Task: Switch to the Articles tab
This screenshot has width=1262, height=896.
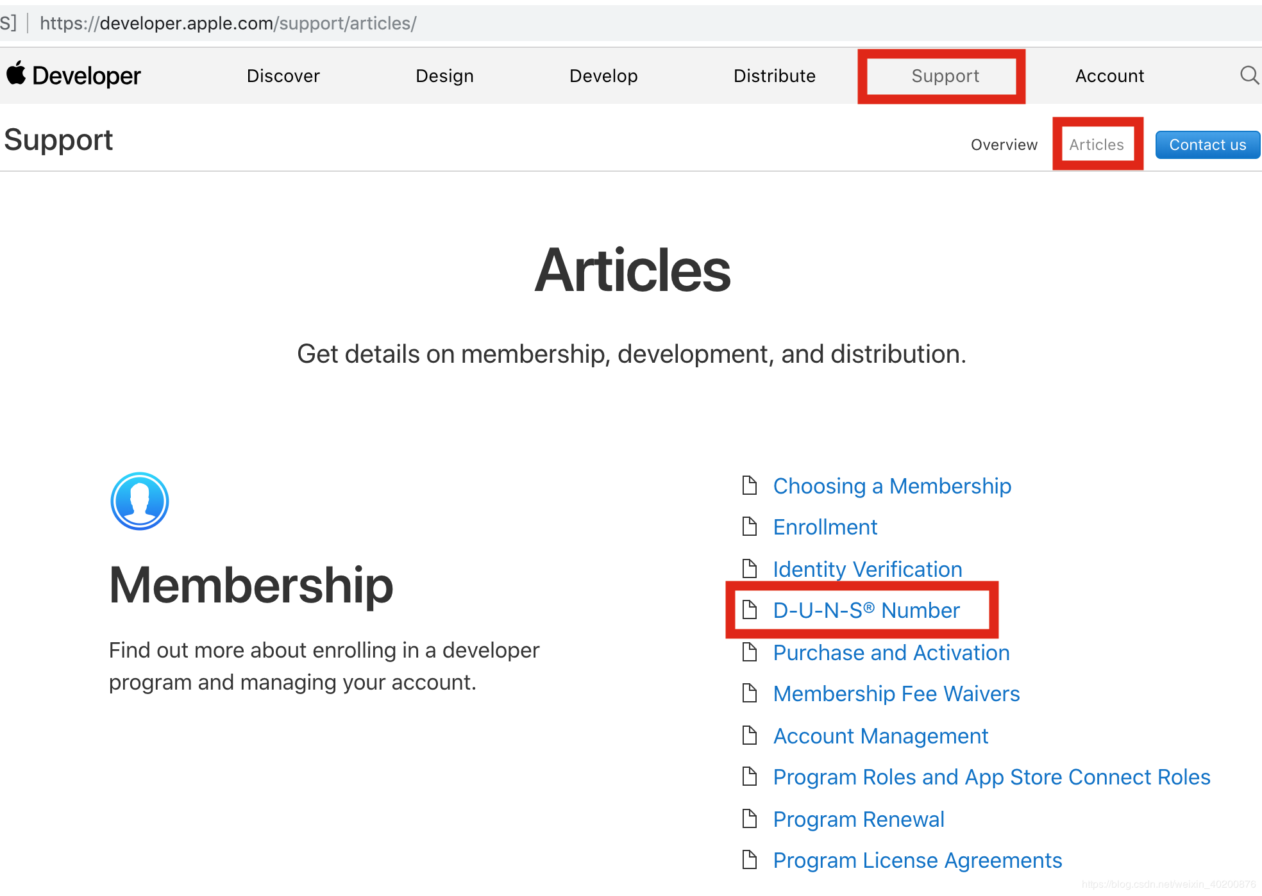Action: pos(1097,145)
